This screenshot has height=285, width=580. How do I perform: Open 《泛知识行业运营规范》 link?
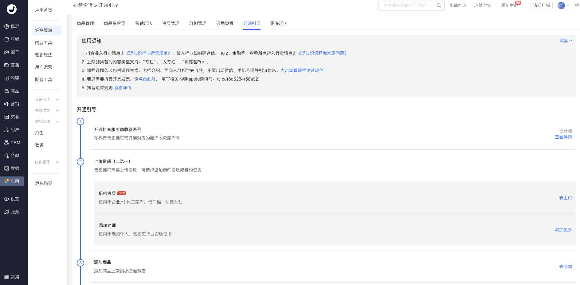tap(148, 53)
